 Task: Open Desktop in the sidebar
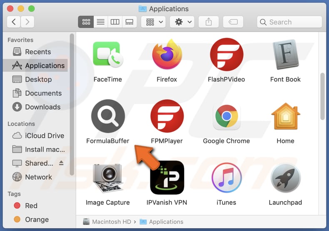[x=35, y=79]
